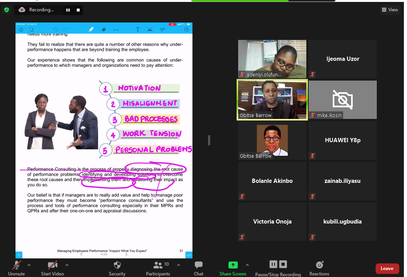
Task: Open the Chat panel
Action: tap(199, 268)
